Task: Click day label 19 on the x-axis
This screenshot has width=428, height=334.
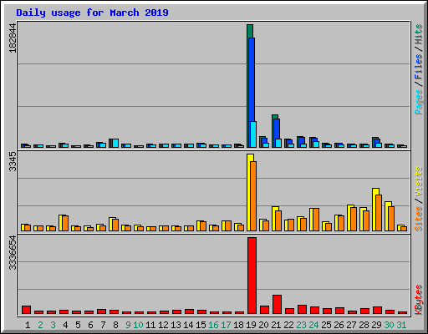Action: tap(251, 325)
